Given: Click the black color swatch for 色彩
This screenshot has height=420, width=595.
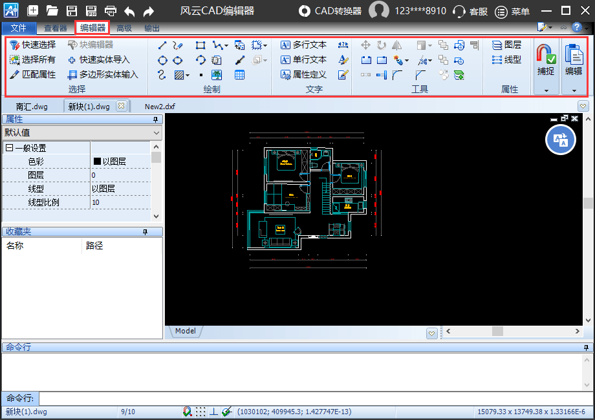Looking at the screenshot, I should click(x=97, y=162).
